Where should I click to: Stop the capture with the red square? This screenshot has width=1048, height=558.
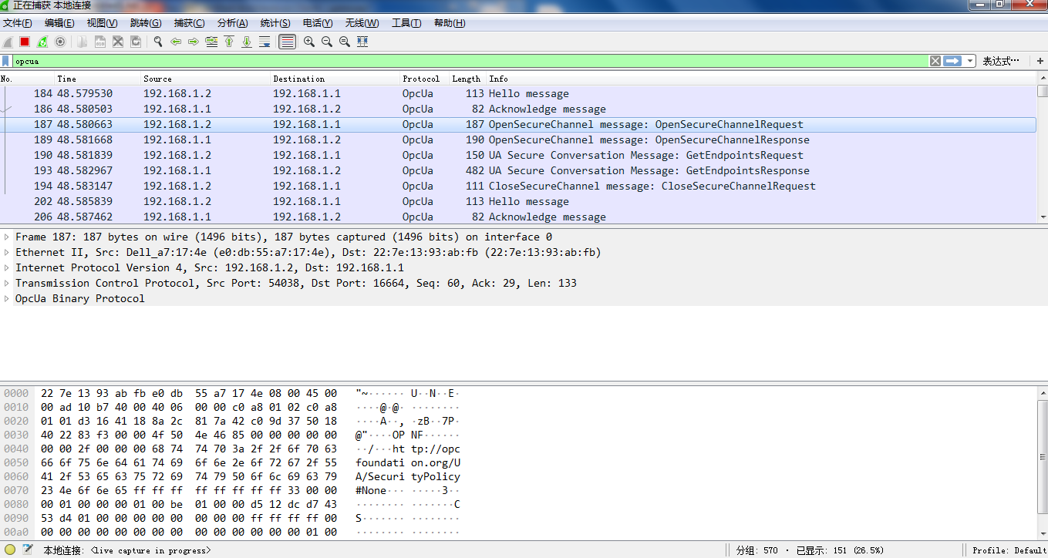(25, 42)
